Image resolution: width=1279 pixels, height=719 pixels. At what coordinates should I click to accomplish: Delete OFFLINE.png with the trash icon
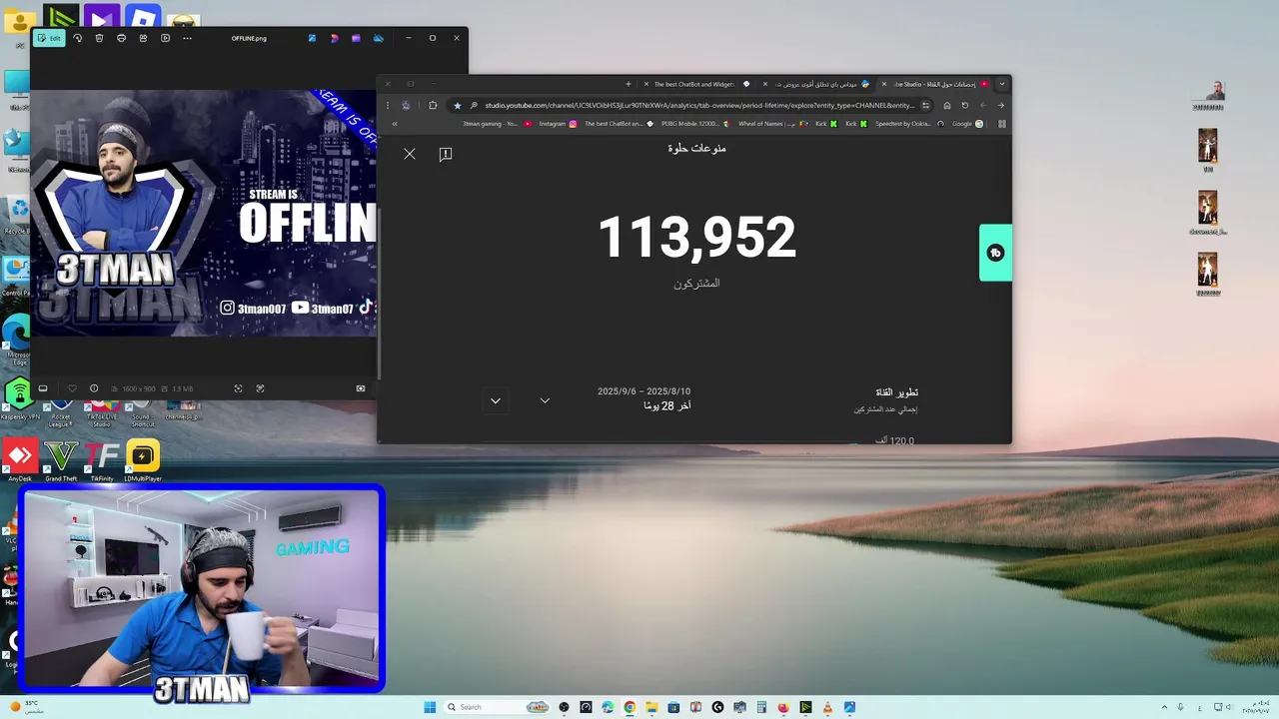point(99,38)
